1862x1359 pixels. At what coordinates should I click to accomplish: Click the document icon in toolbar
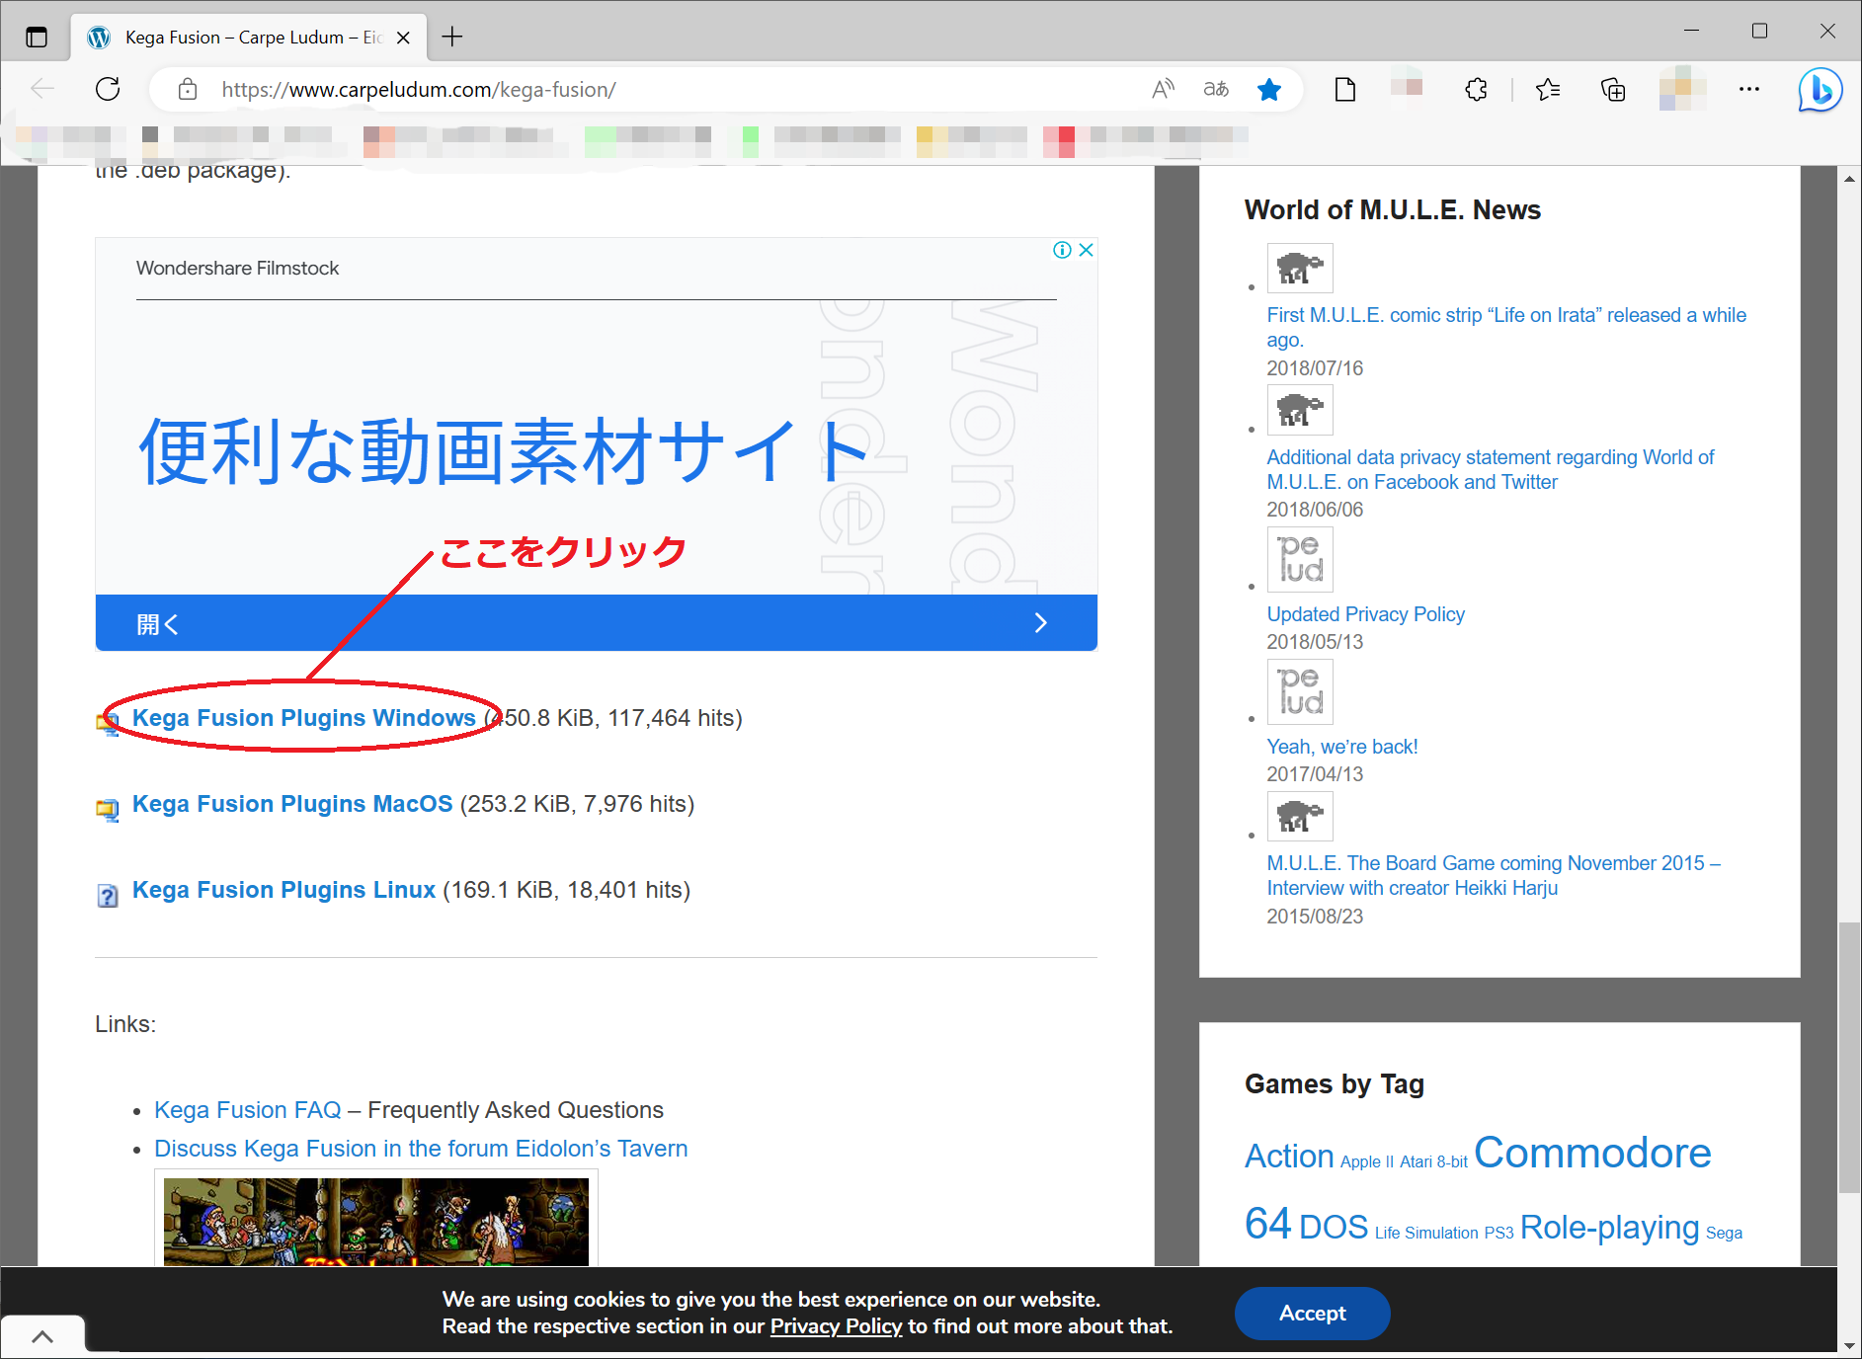(1344, 90)
